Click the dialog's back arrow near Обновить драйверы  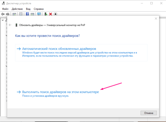(x=10, y=25)
